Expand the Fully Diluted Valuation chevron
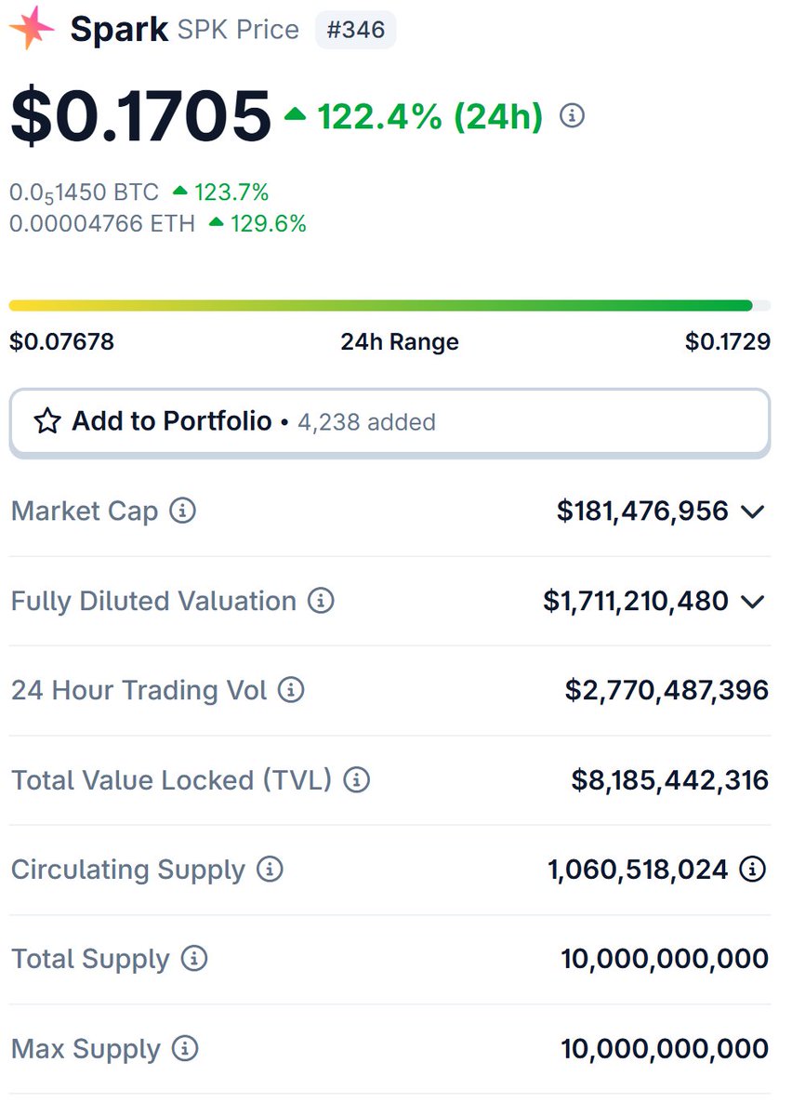 click(x=753, y=602)
